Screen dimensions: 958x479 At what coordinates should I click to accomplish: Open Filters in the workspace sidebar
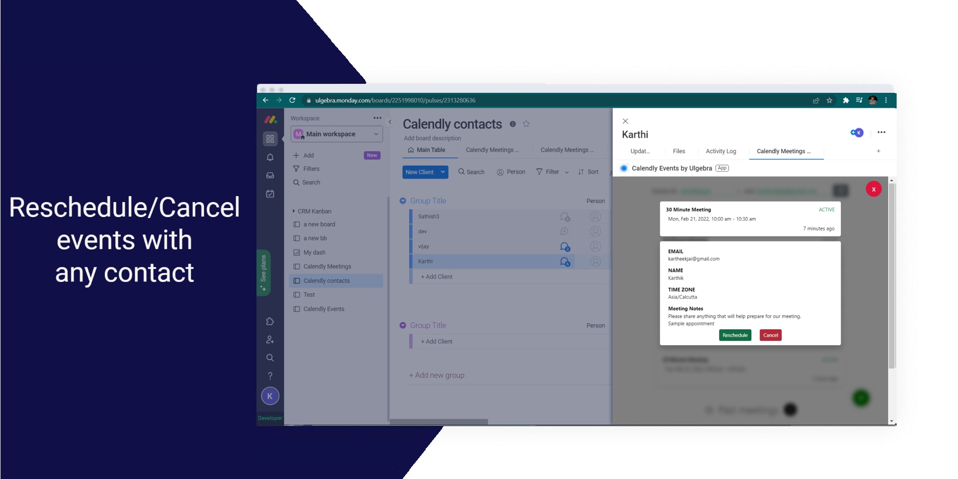[x=306, y=169]
